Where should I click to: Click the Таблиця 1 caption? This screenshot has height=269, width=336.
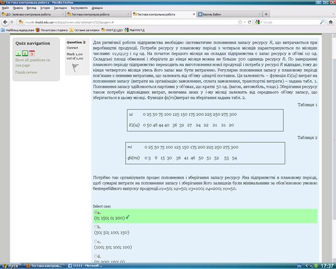tap(307, 105)
